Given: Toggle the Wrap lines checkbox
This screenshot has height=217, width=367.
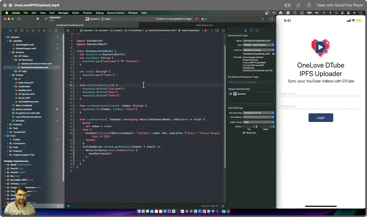Looking at the screenshot, I should (244, 133).
